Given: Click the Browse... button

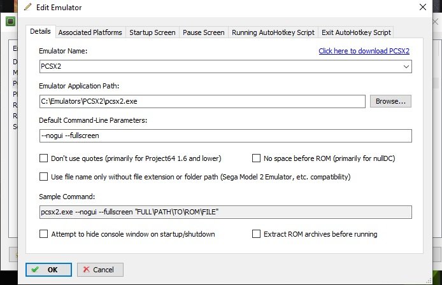Looking at the screenshot, I should (x=390, y=101).
